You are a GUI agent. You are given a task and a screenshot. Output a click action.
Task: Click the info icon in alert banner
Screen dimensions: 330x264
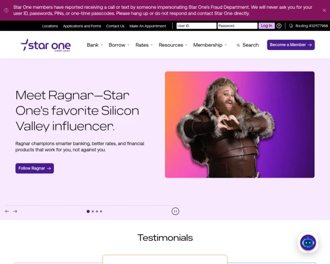point(6,10)
